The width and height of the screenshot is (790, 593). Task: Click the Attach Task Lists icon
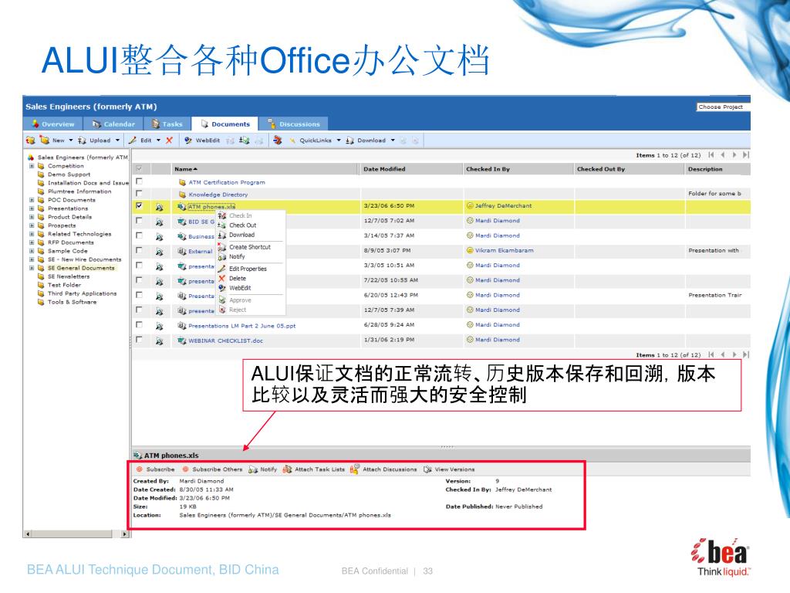(x=287, y=469)
